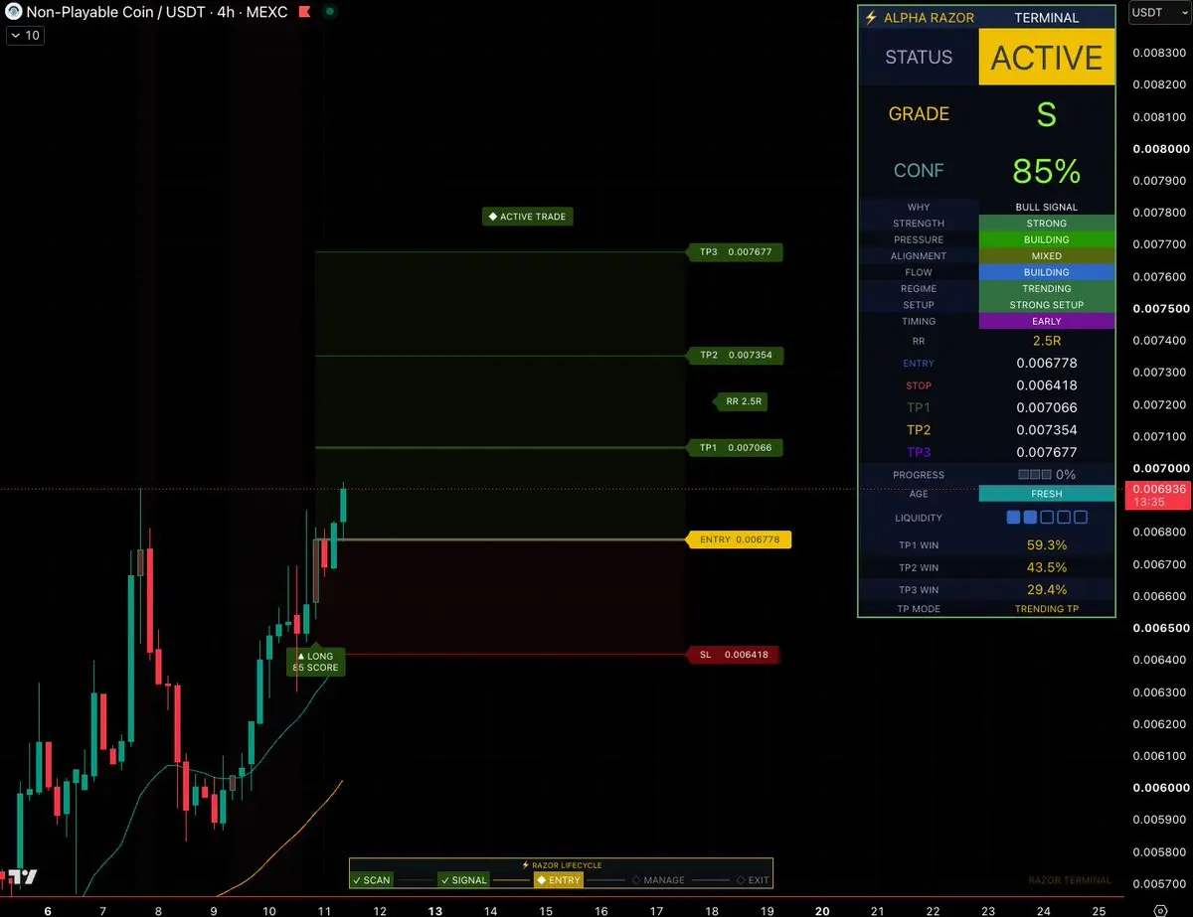Click the olive MIXED alignment cell
Screen dimensions: 1193x917
(1047, 256)
